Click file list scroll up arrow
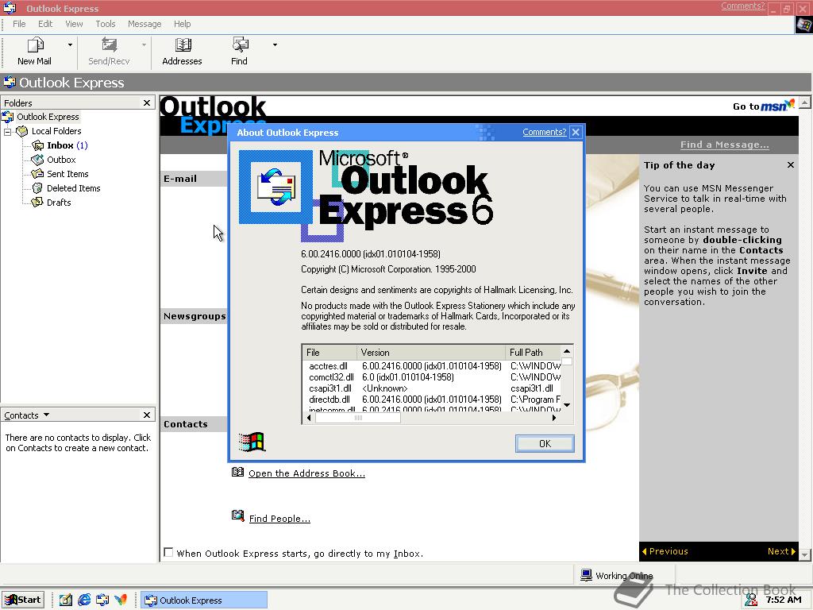 coord(567,351)
